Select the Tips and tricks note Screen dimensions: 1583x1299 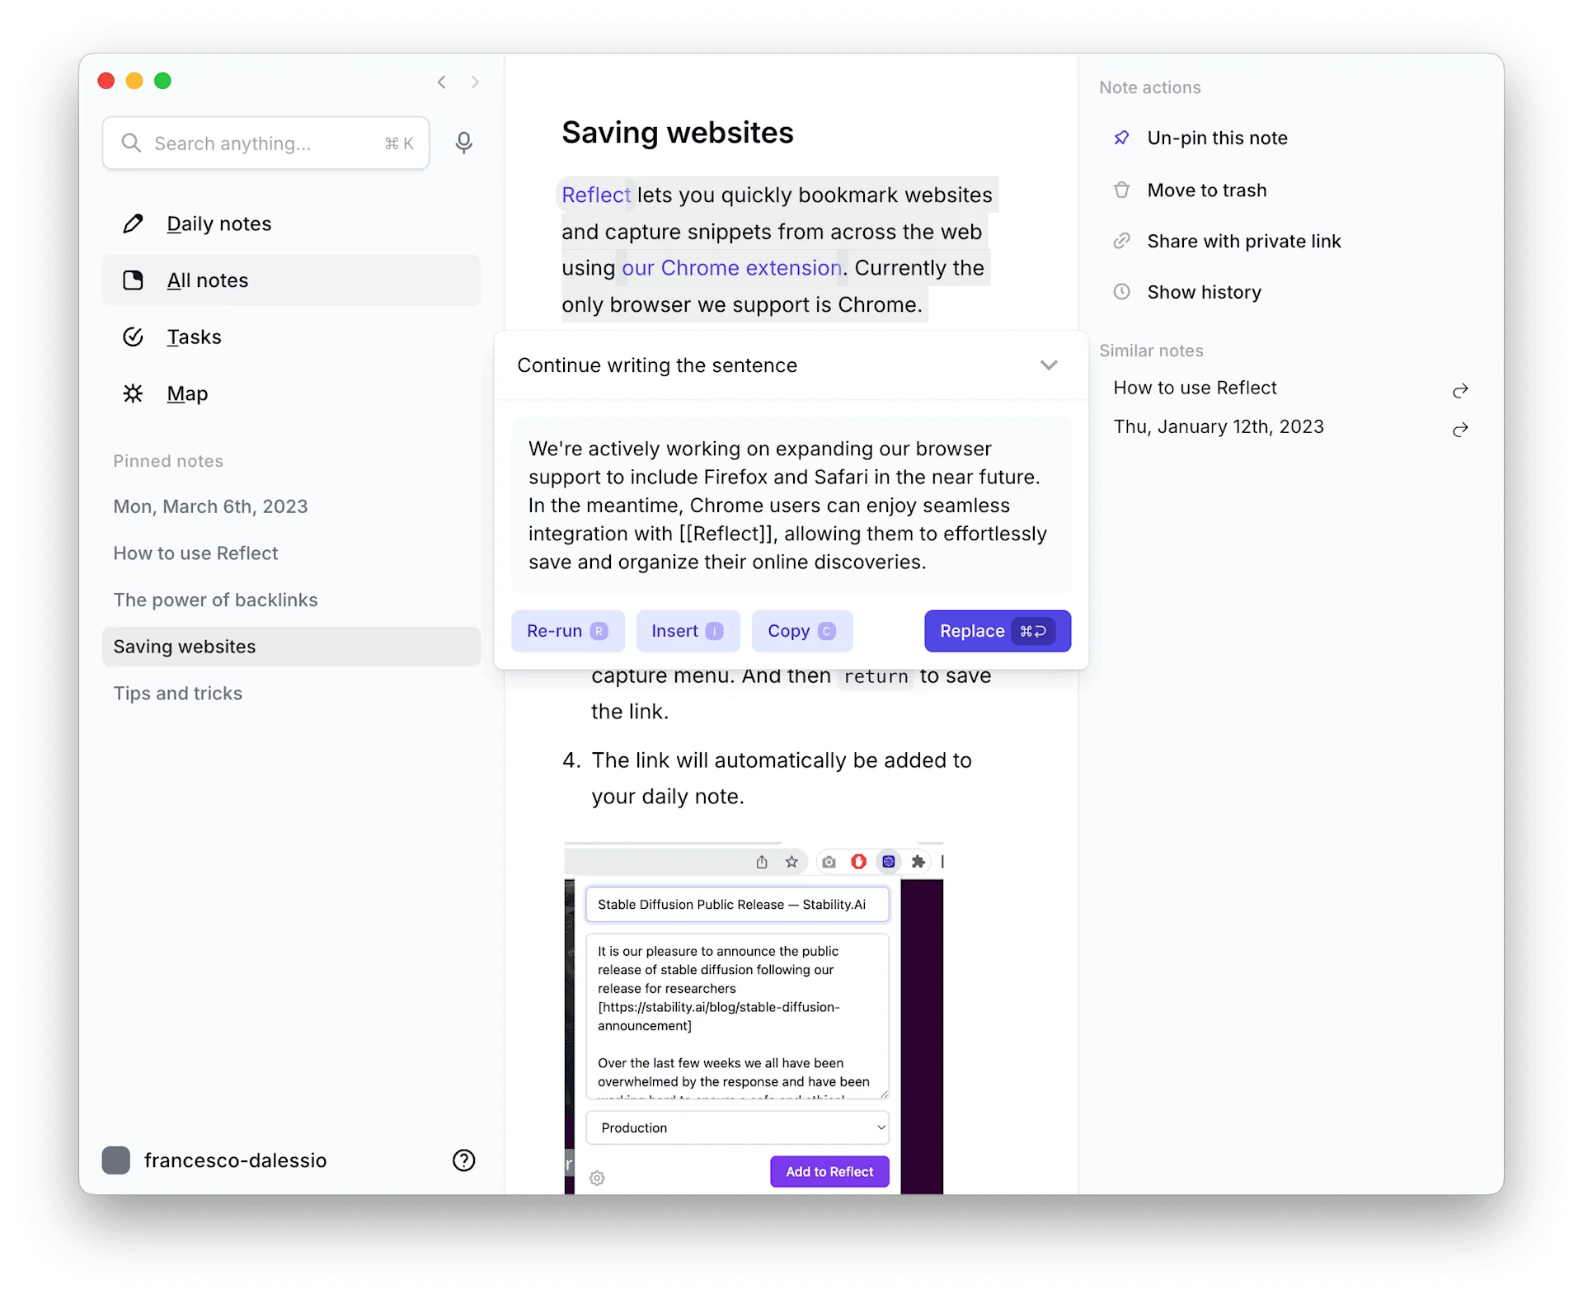[177, 694]
